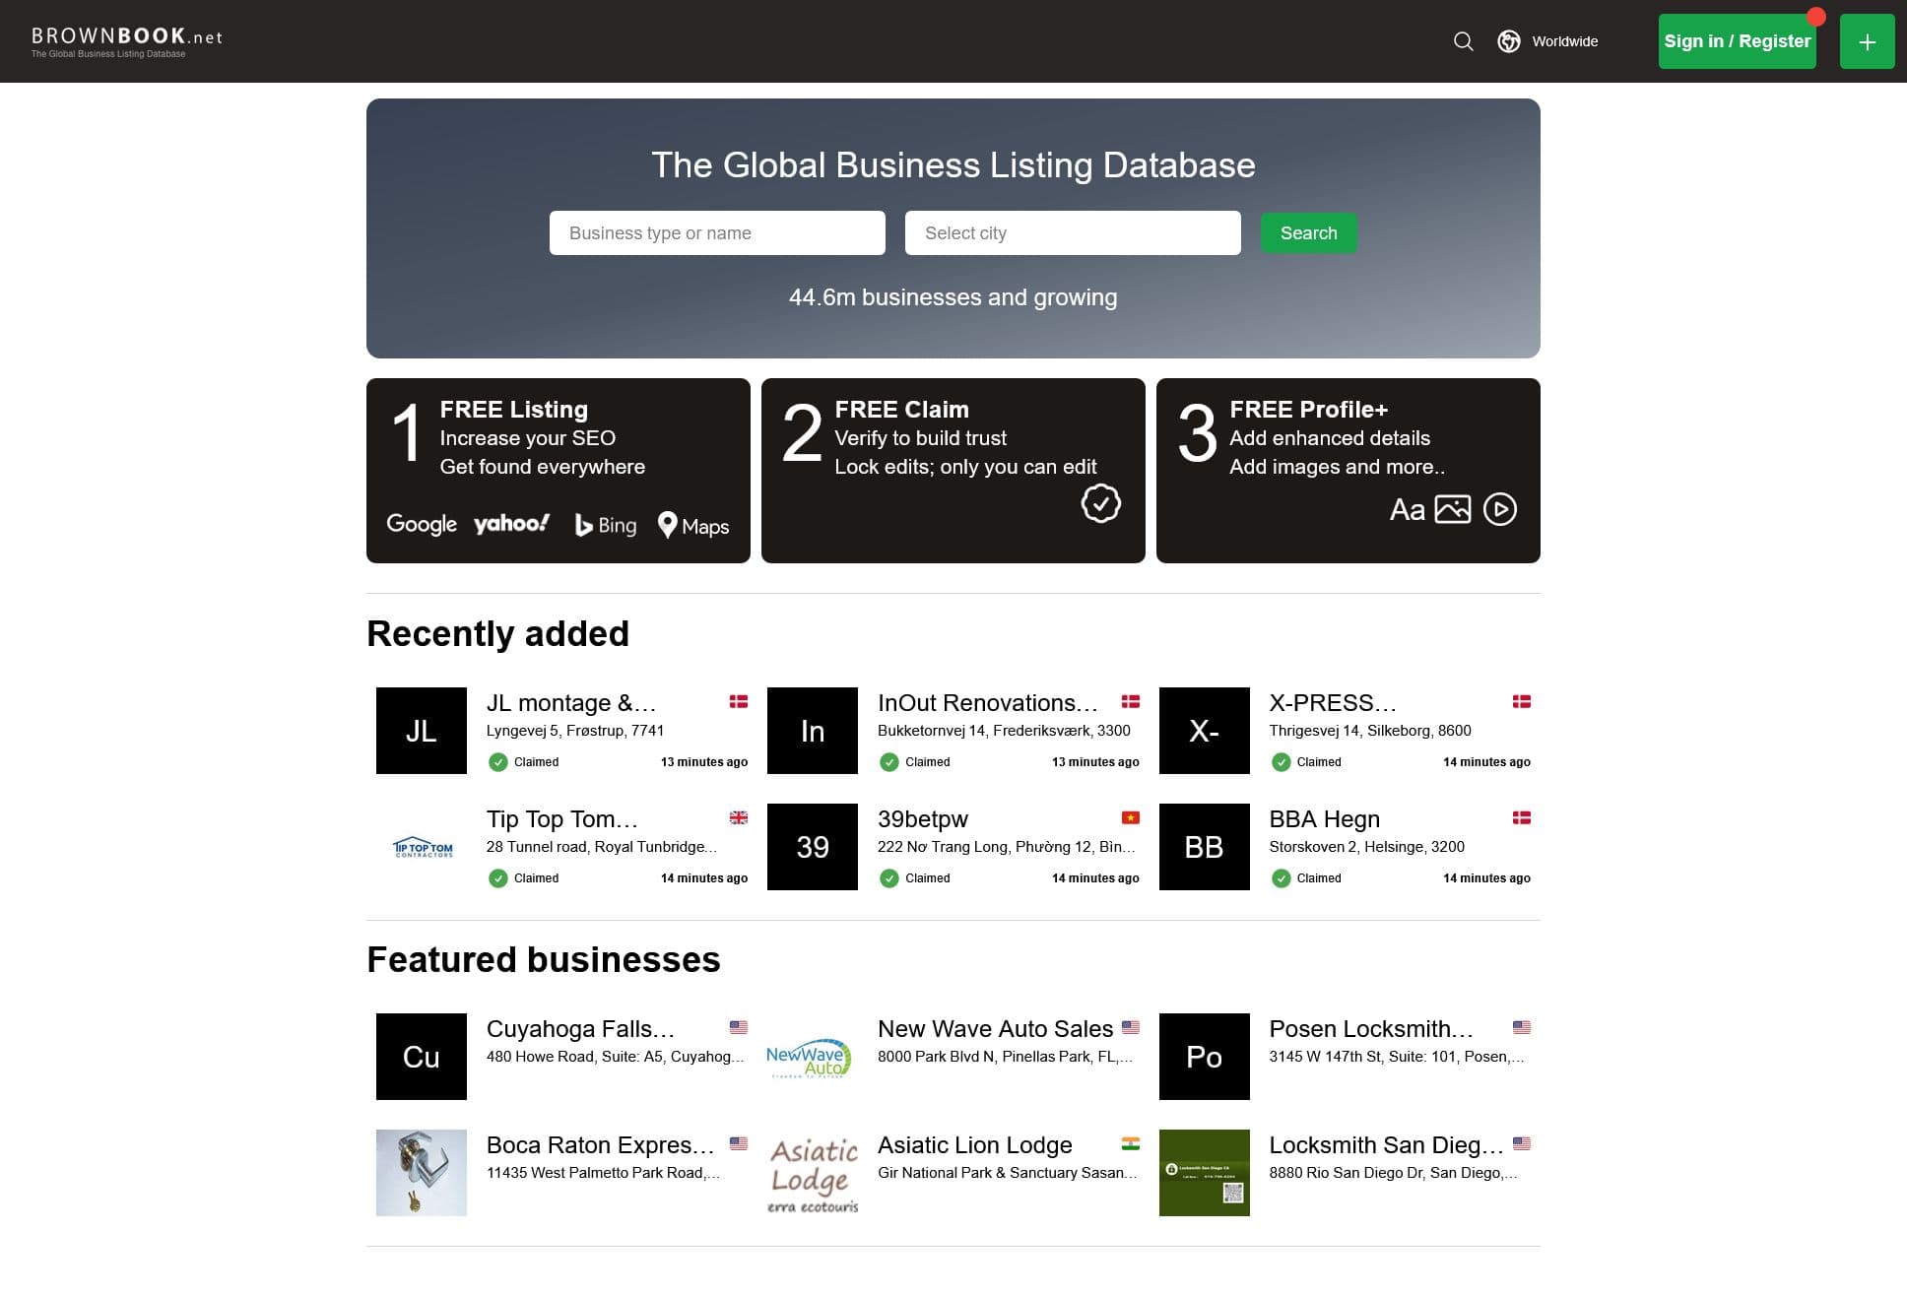Click the magnifying glass search icon
The width and height of the screenshot is (1907, 1296).
1463,41
